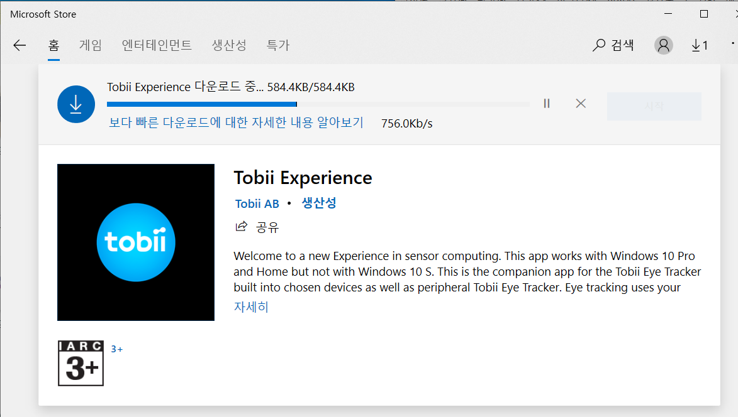
Task: Click the app description paragraph
Action: [x=467, y=271]
